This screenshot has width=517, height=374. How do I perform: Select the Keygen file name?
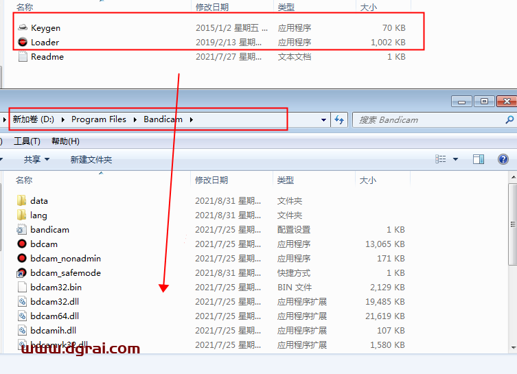pos(45,28)
